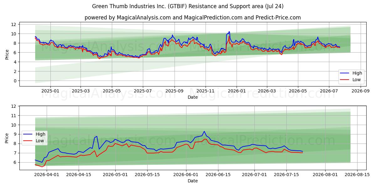
Task: Click the '2026-05' tick label on top chart
Action: 298,91
